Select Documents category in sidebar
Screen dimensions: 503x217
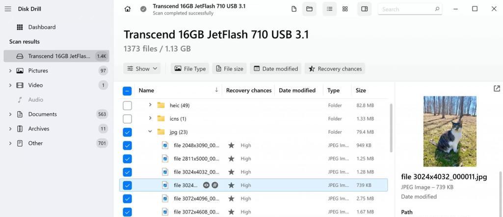coord(42,114)
